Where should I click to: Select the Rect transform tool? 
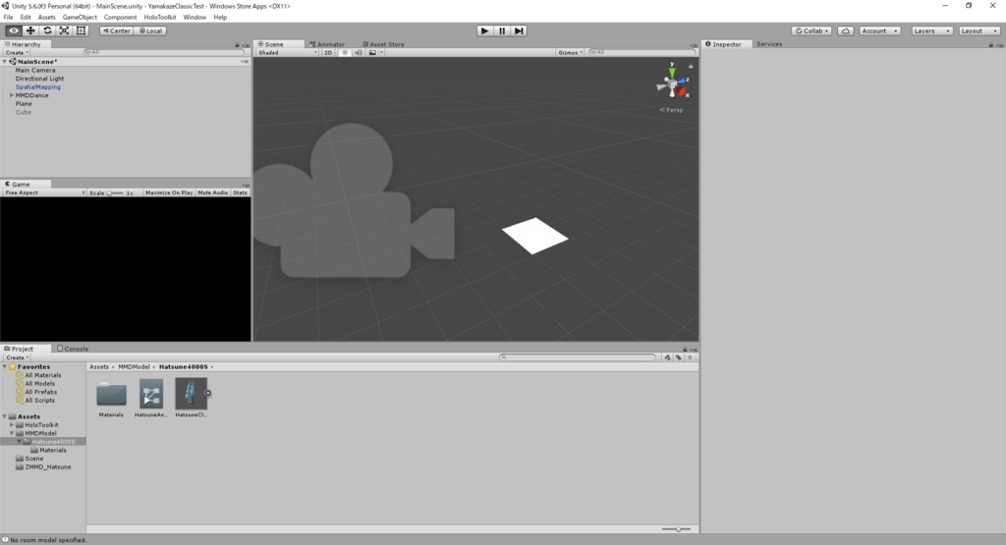(81, 30)
